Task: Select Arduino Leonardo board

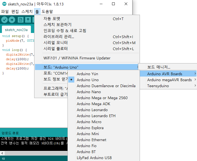Action: click(x=104, y=110)
